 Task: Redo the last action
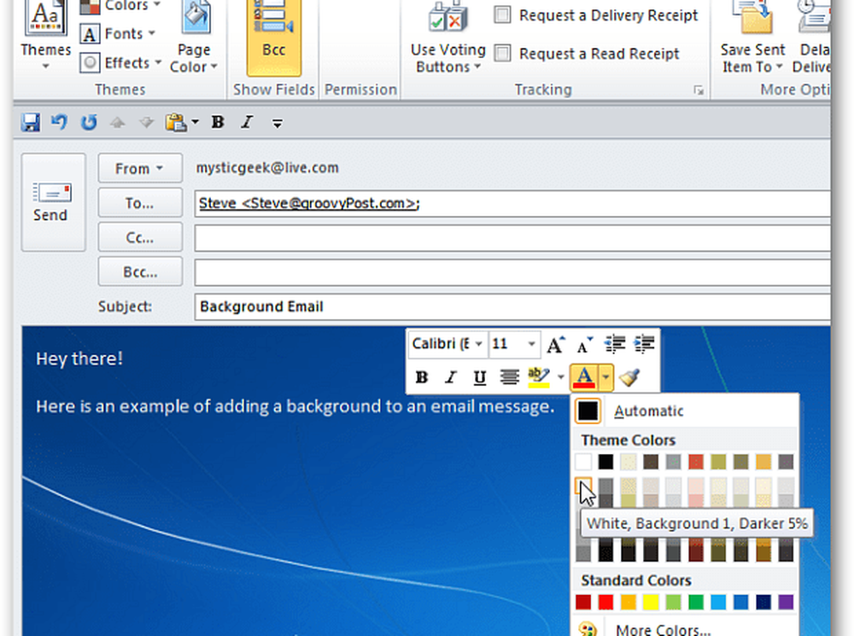pos(88,123)
